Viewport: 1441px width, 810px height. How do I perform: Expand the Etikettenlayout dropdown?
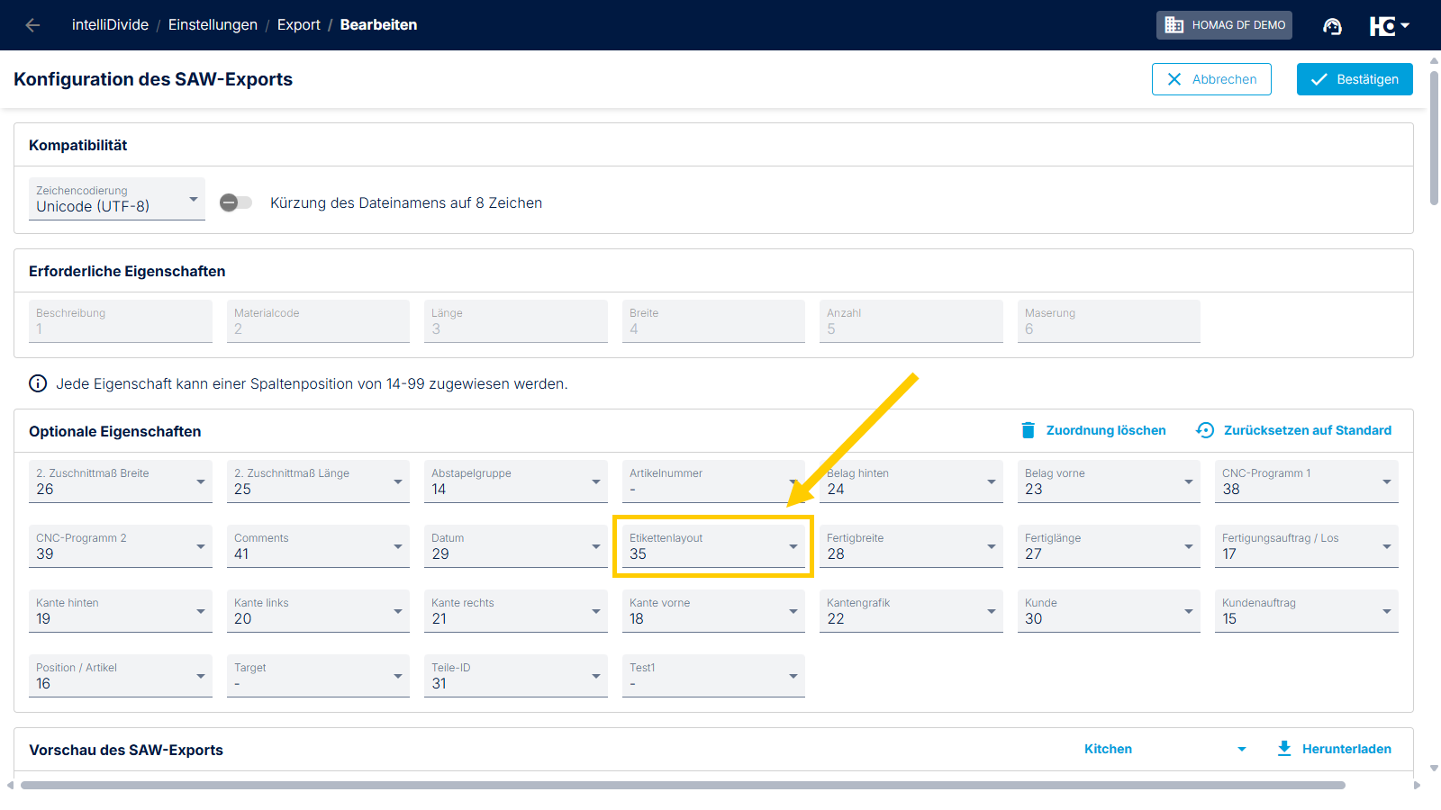pos(712,546)
